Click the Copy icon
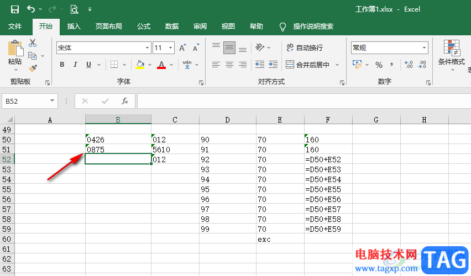Viewport: 471px width, 276px height. [x=33, y=56]
